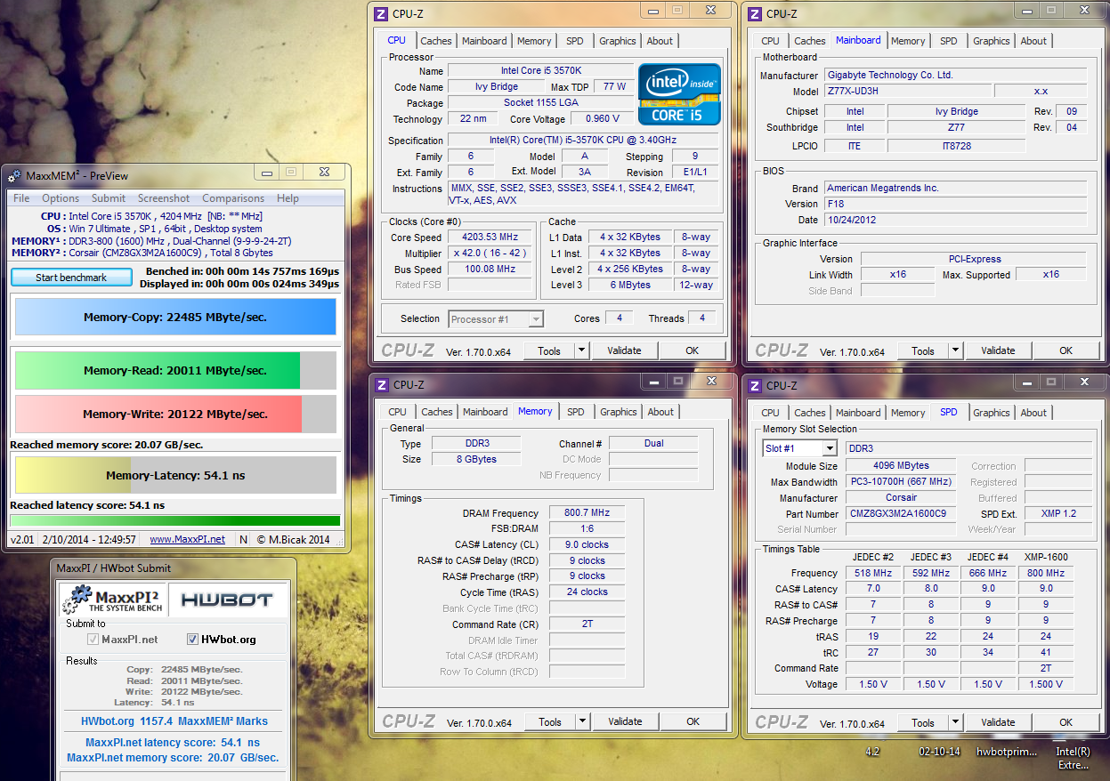This screenshot has height=781, width=1110.
Task: Expand the Tools arrow in the Mainboard window
Action: (956, 350)
